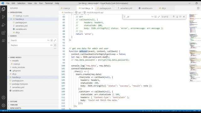This screenshot has width=201, height=113.
Task: Open the File menu
Action: (x=8, y=3)
